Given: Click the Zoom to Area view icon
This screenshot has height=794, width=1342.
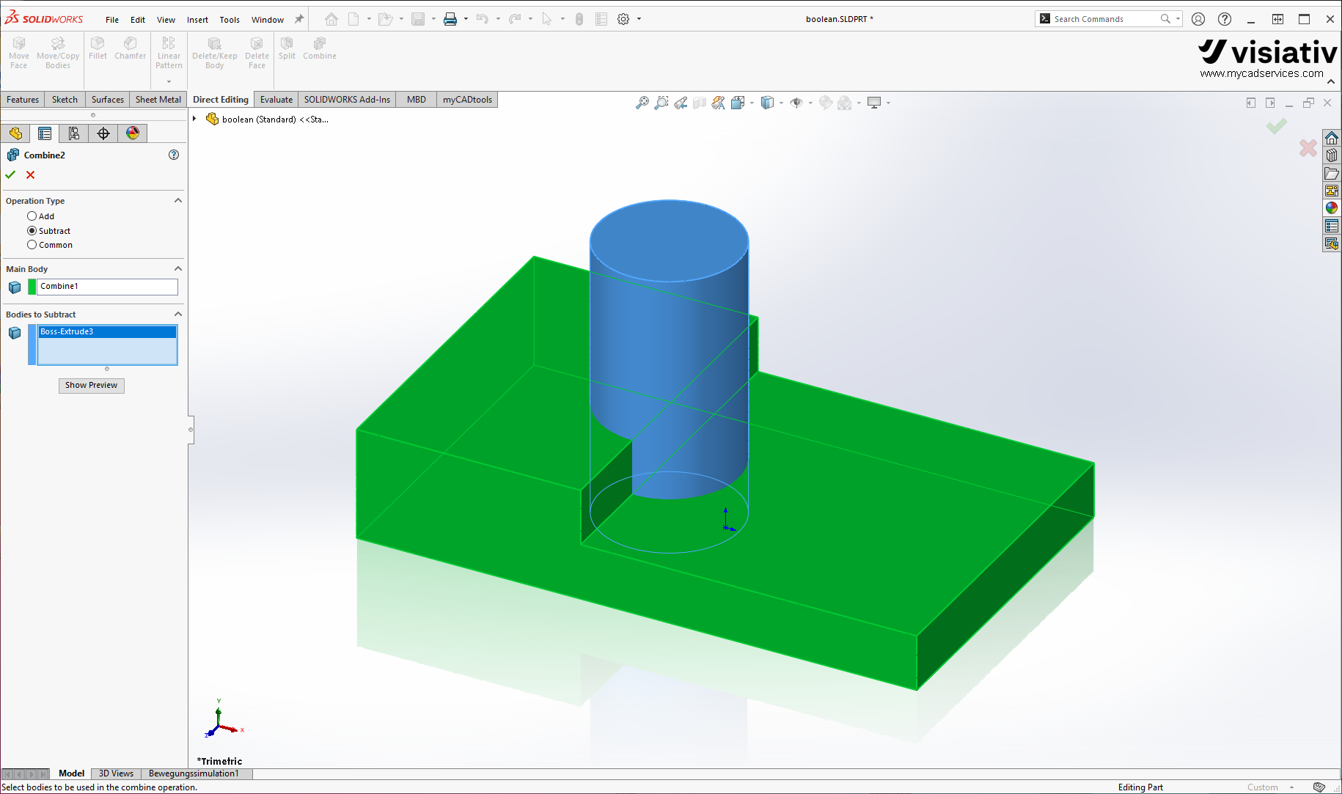Looking at the screenshot, I should [x=661, y=103].
